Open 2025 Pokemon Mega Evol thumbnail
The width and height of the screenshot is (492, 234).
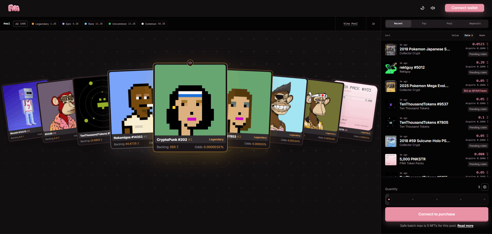pos(391,86)
